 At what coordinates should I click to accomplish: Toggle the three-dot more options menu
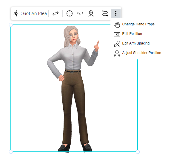116,13
